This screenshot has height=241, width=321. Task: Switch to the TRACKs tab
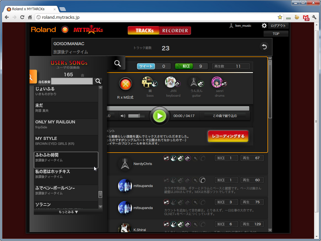[144, 30]
